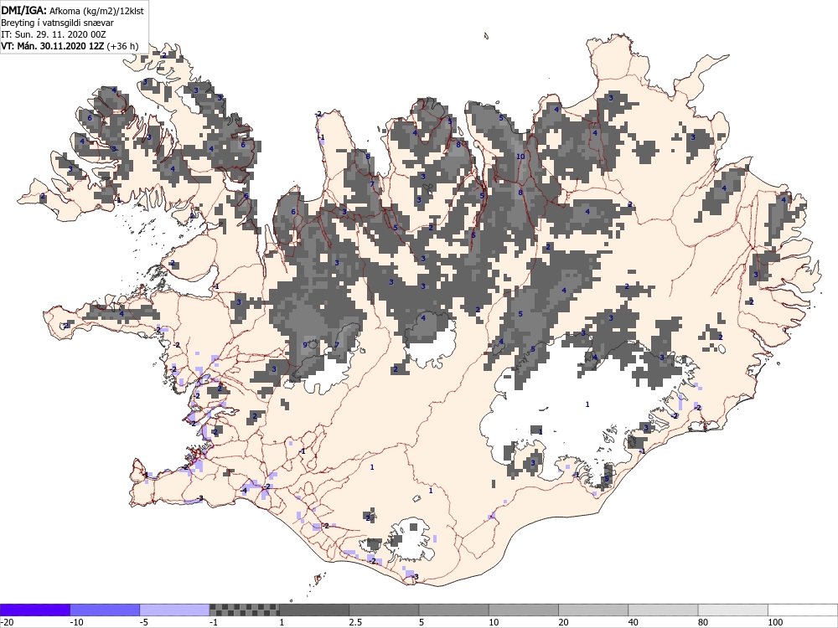Click the darkest purple legend swatch (-20 to -10)
Viewport: 838px width, 628px height.
[x=34, y=610]
